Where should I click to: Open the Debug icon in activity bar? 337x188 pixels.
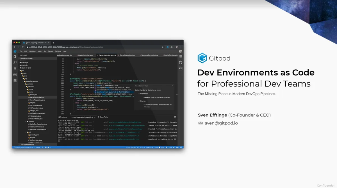click(15, 75)
